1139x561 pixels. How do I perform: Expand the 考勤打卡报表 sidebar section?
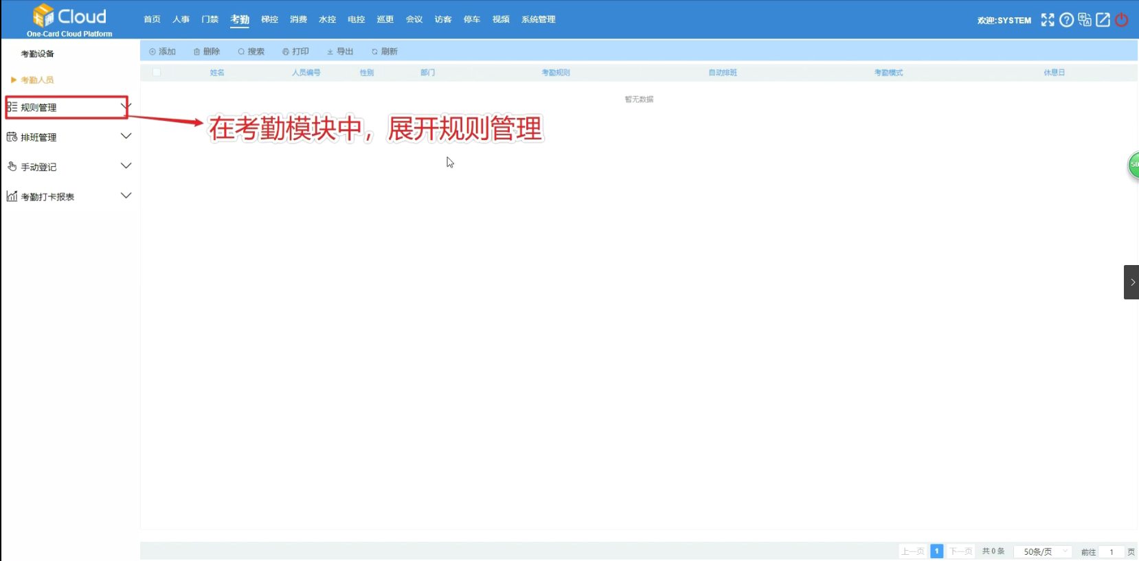point(69,196)
